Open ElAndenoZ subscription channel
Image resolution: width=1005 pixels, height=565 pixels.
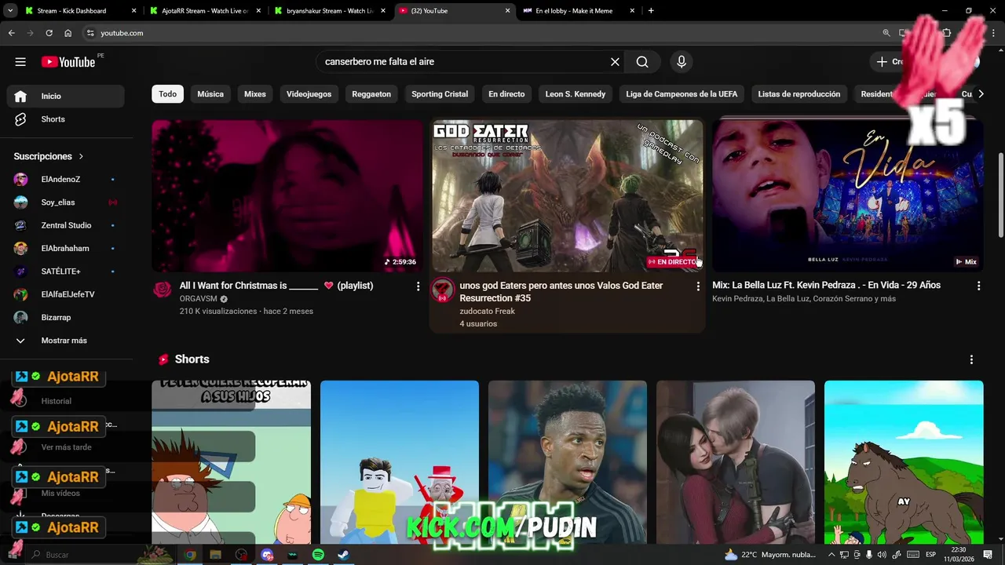pyautogui.click(x=65, y=180)
